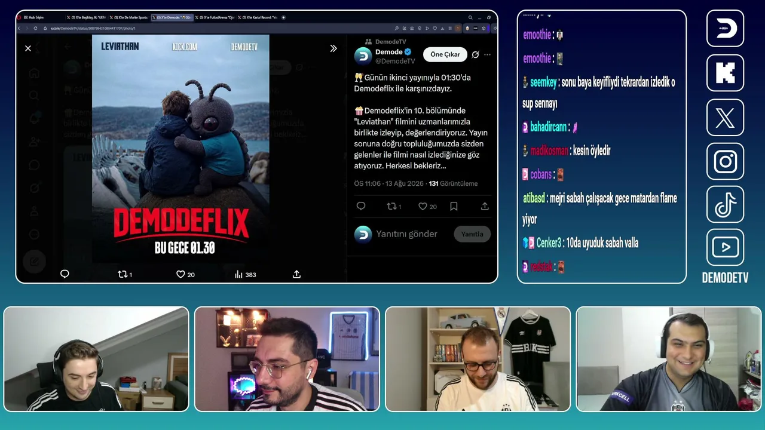Click chat username madikosman

coord(549,151)
